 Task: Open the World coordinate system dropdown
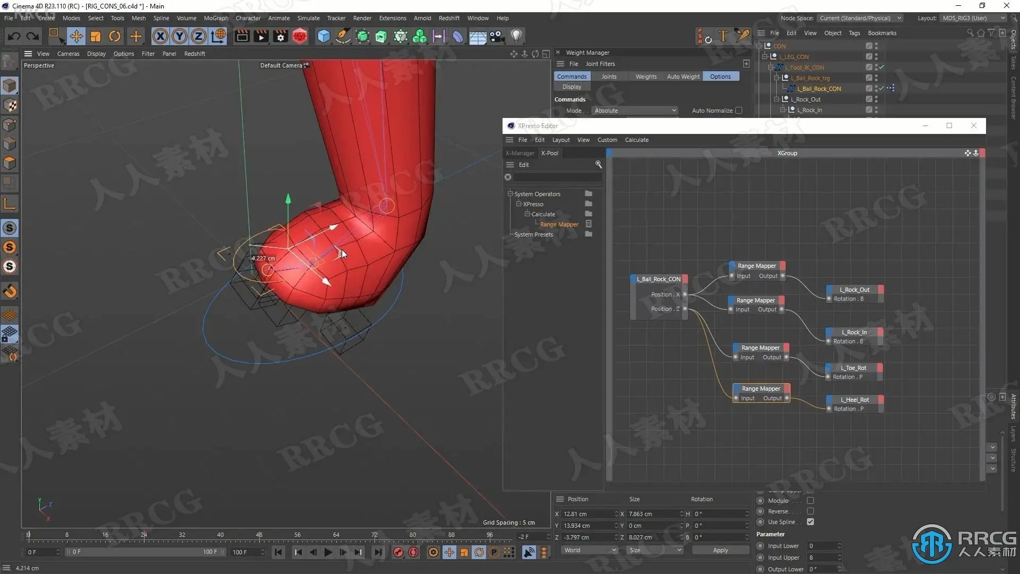pos(589,550)
